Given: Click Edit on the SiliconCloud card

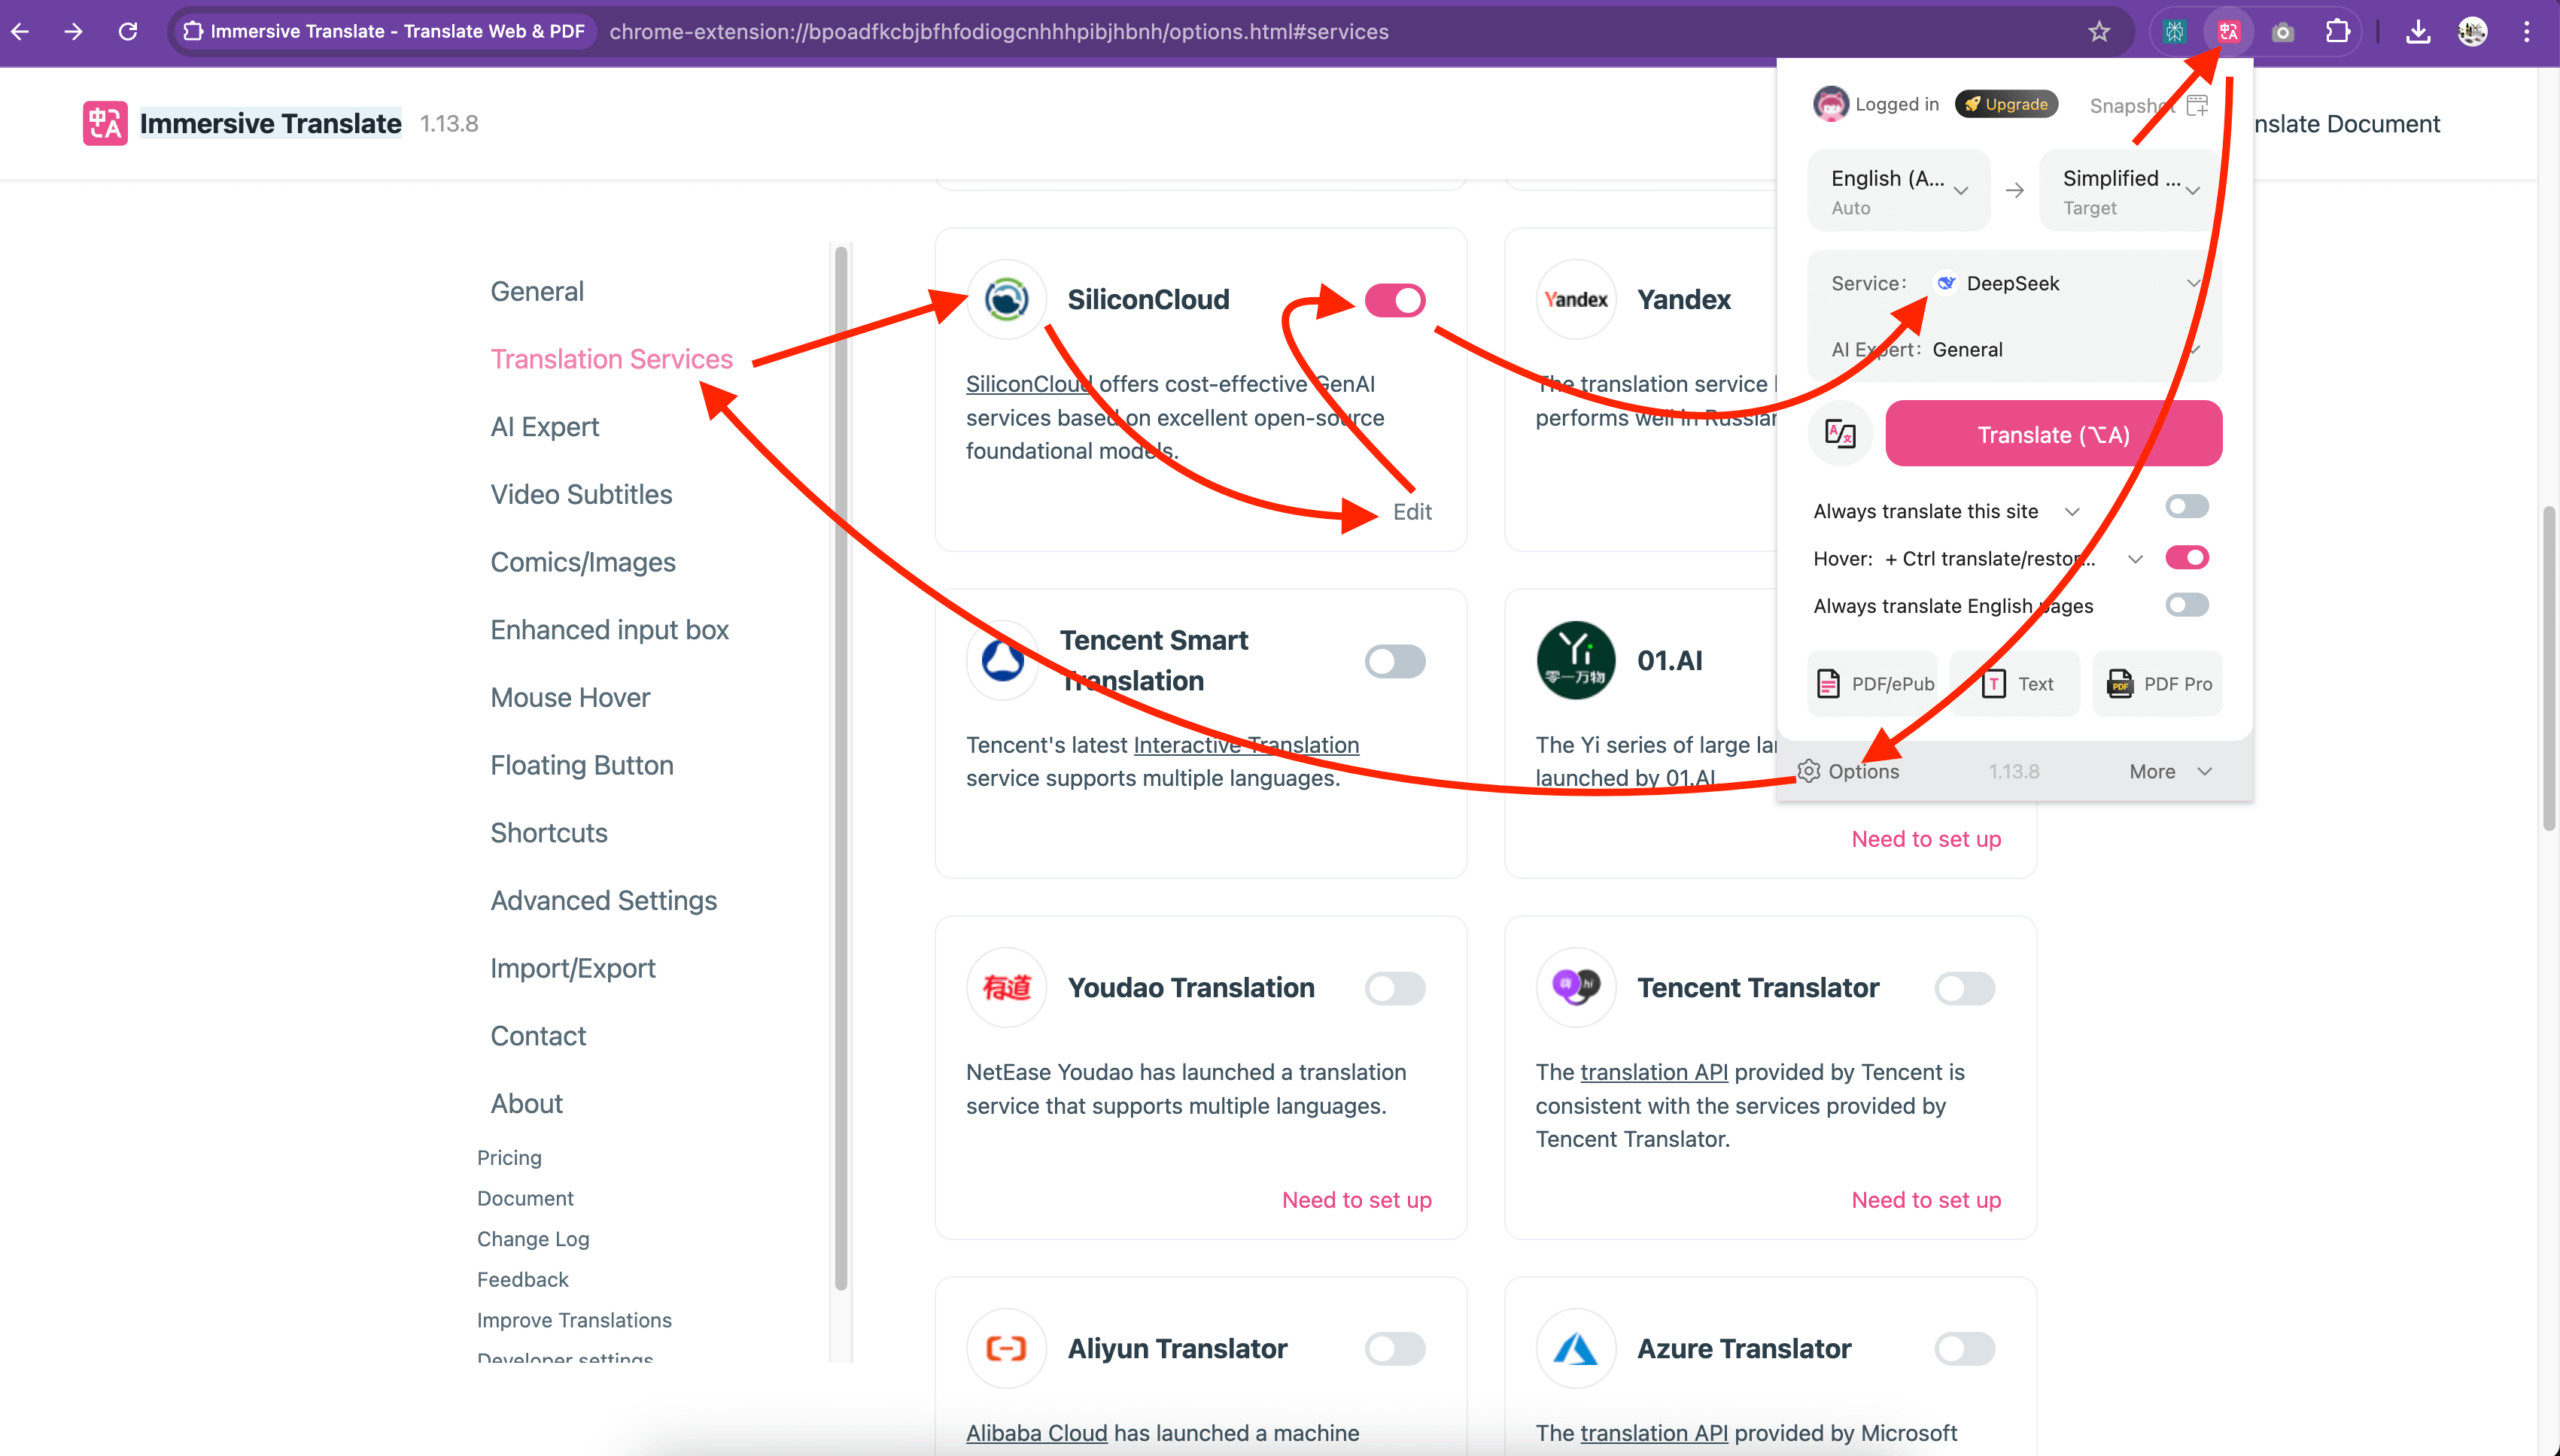Looking at the screenshot, I should click(1412, 511).
